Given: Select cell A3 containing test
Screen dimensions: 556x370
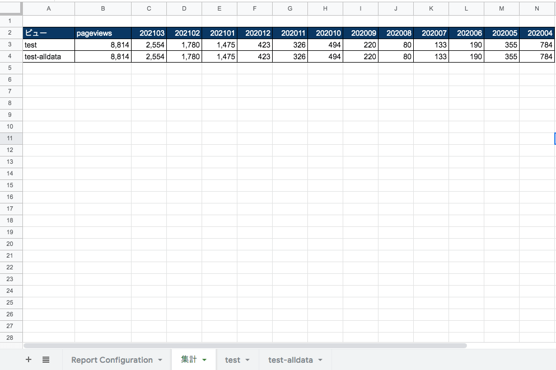Looking at the screenshot, I should 49,45.
